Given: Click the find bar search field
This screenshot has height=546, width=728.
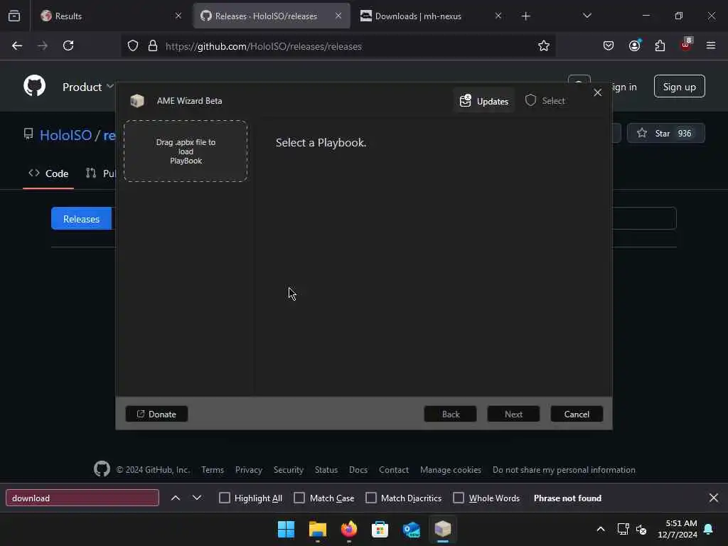Looking at the screenshot, I should [82, 498].
